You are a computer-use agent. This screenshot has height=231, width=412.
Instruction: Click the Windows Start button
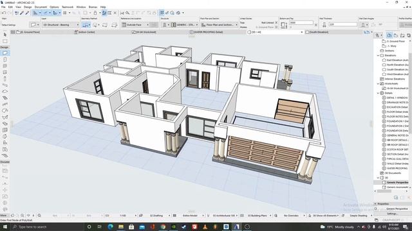click(x=5, y=227)
